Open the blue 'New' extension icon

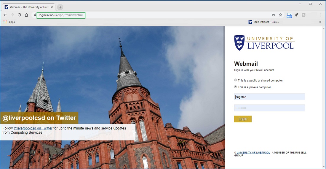[289, 15]
